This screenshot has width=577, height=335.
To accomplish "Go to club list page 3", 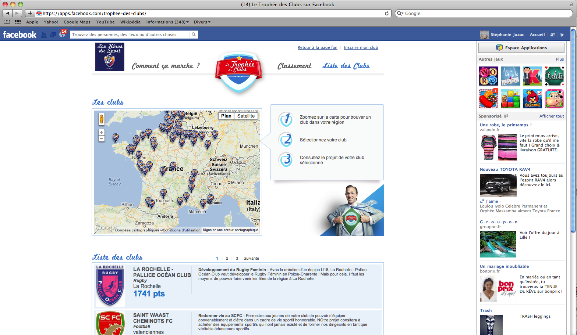I will click(x=237, y=258).
